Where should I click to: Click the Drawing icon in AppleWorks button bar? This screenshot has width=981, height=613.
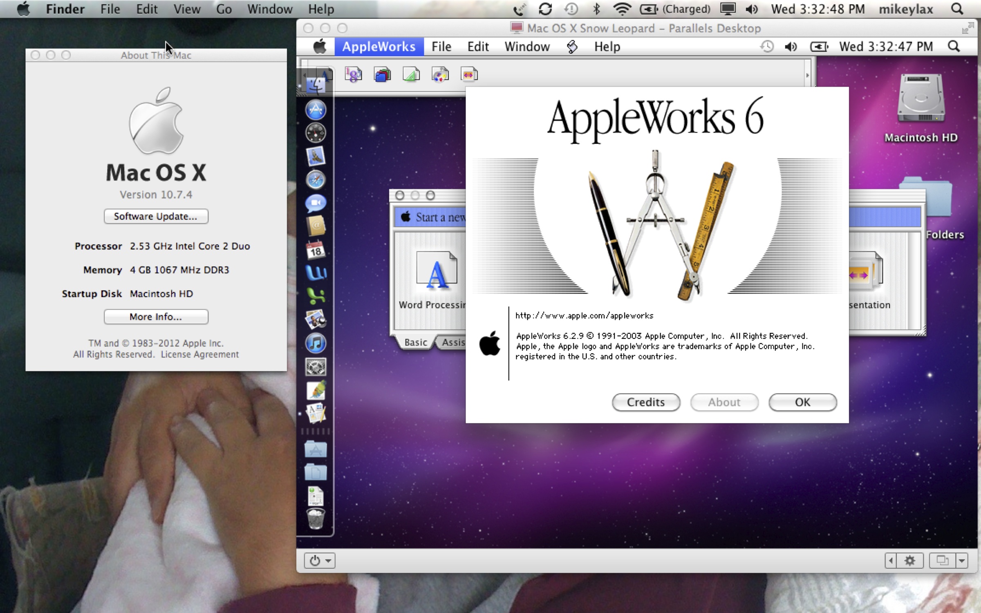click(x=411, y=75)
